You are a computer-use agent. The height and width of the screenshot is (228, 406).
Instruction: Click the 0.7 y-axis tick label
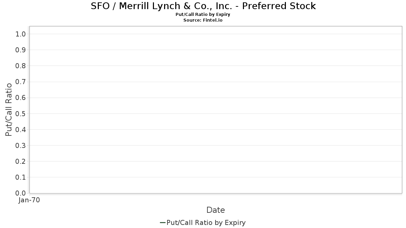pos(21,82)
